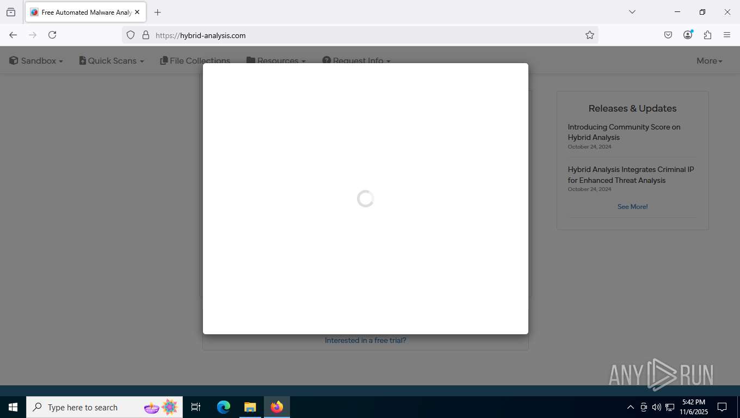Click the Type here to search box
The width and height of the screenshot is (740, 418).
[x=104, y=407]
